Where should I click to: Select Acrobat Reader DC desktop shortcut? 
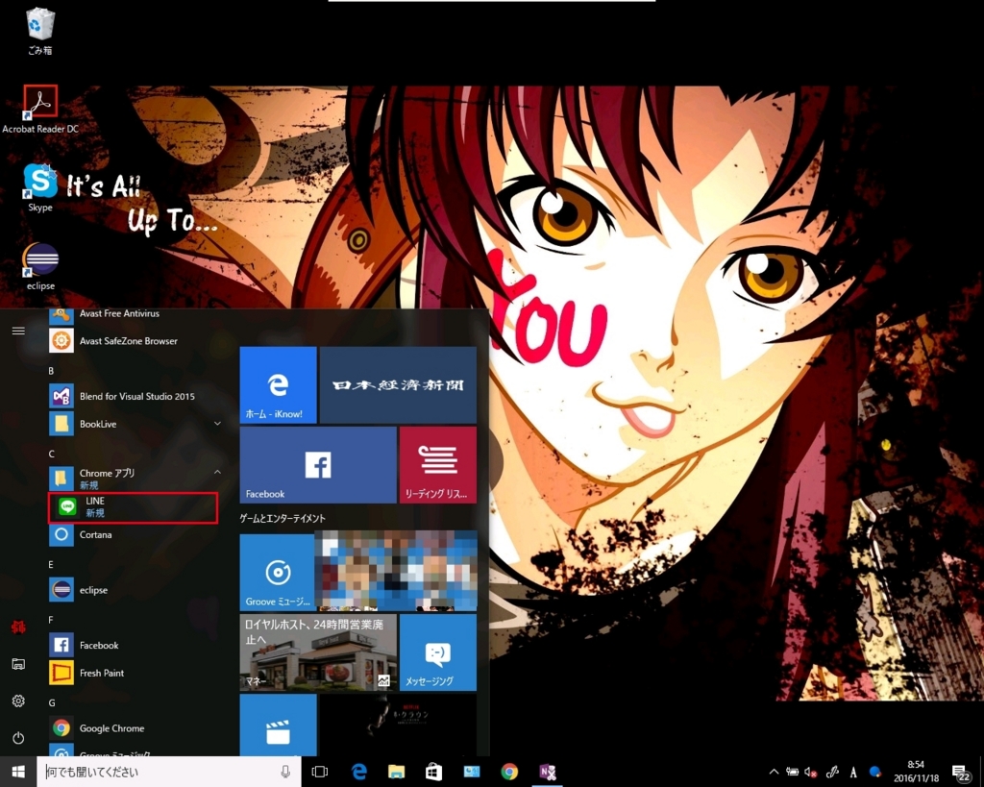(40, 110)
